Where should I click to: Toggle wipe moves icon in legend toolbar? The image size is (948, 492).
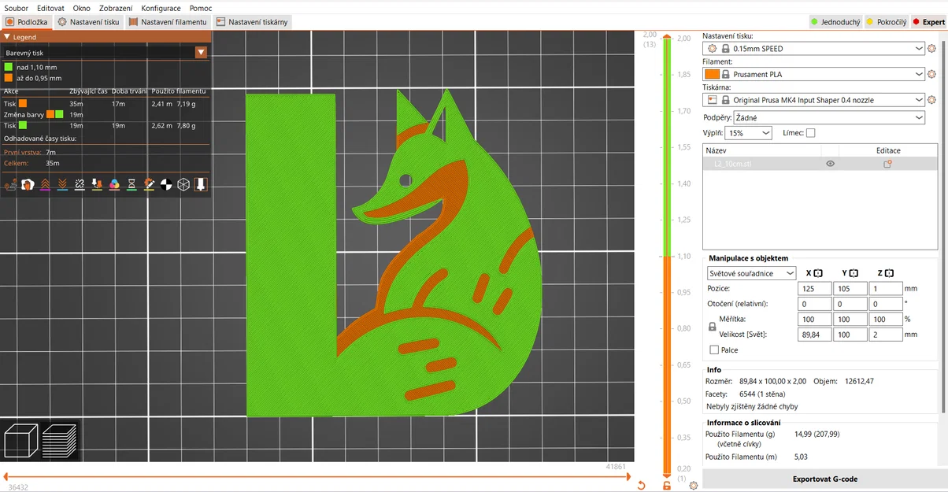click(28, 184)
